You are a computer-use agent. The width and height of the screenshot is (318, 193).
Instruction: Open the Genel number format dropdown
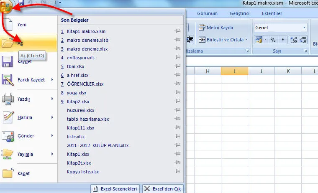[x=304, y=28]
